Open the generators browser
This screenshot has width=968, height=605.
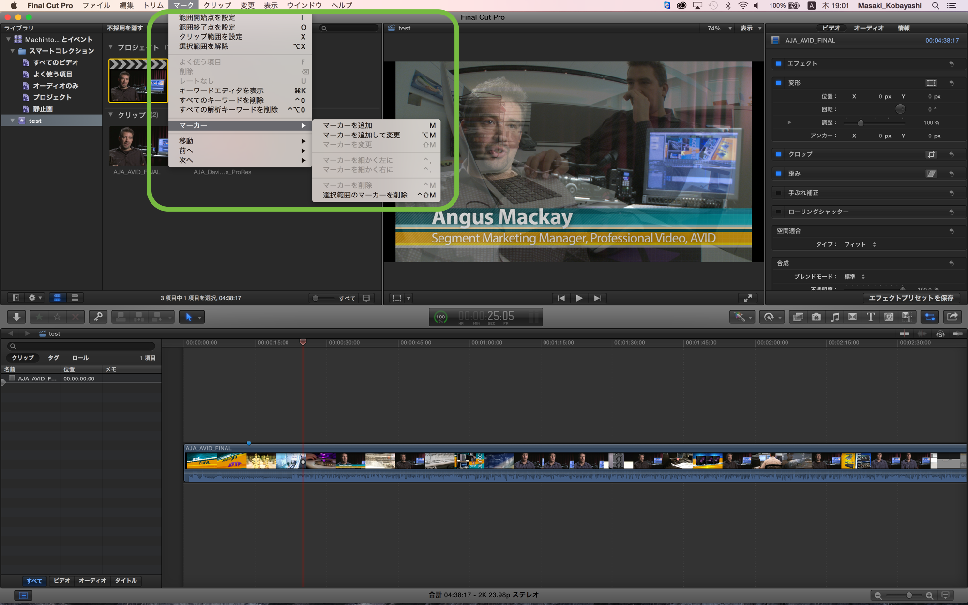pos(889,317)
